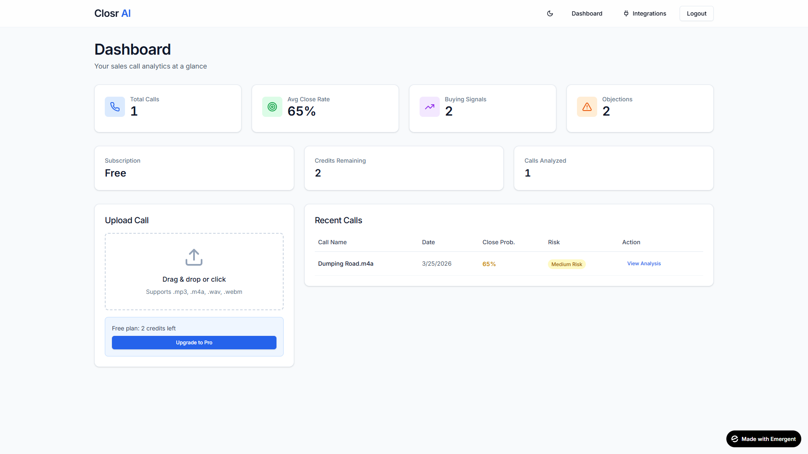Click the Upgrade to Pro button

tap(194, 343)
